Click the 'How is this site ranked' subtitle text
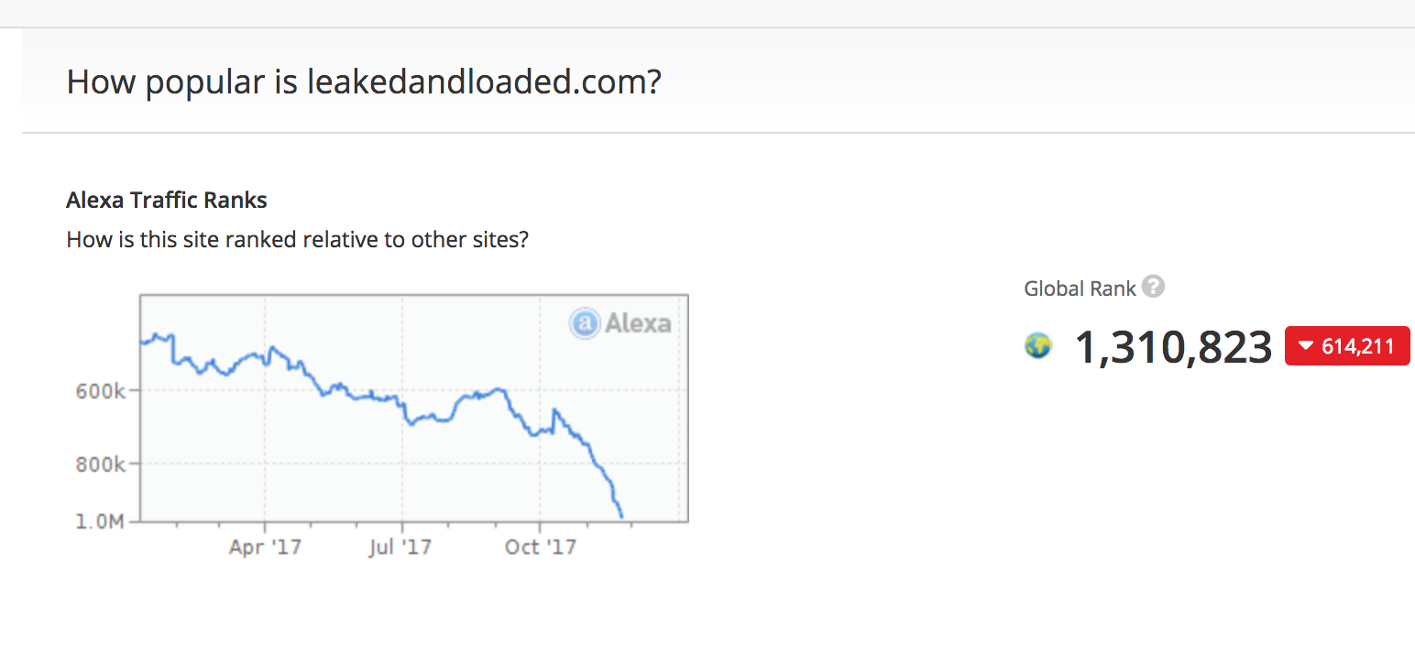This screenshot has width=1415, height=654. coord(298,240)
